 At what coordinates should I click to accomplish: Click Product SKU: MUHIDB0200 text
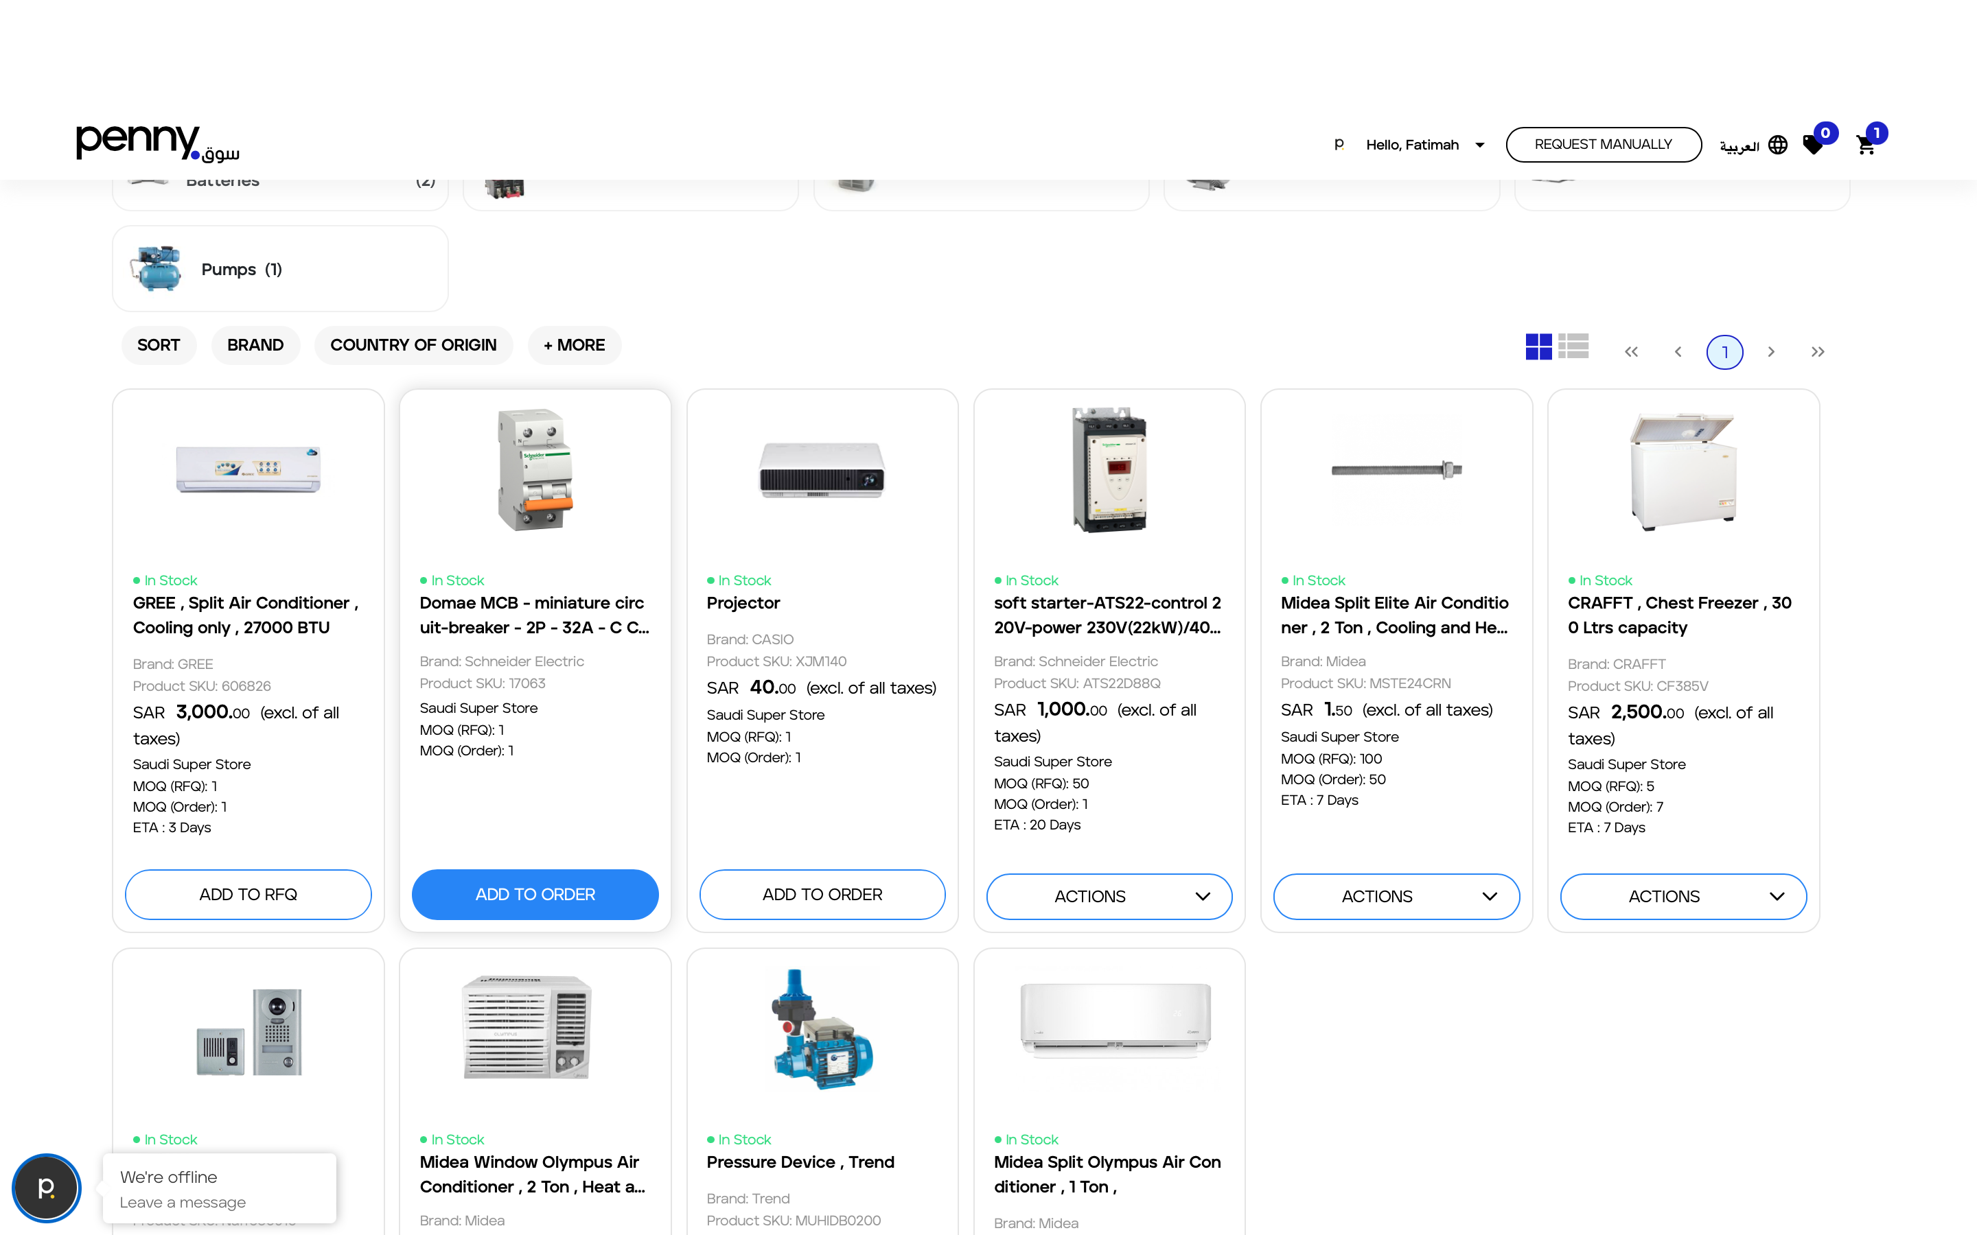(794, 1221)
